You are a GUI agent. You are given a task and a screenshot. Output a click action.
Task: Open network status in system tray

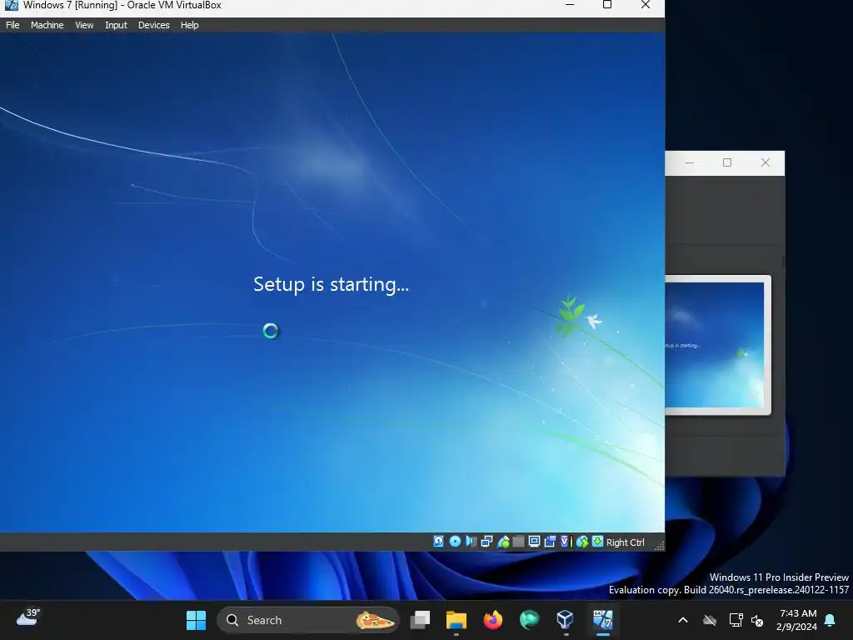coord(736,620)
